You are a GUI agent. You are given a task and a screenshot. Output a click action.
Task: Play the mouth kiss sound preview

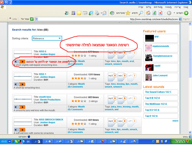pyautogui.click(x=22, y=107)
